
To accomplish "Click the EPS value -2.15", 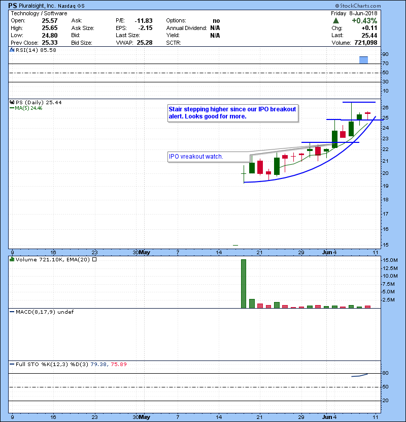I will [145, 28].
